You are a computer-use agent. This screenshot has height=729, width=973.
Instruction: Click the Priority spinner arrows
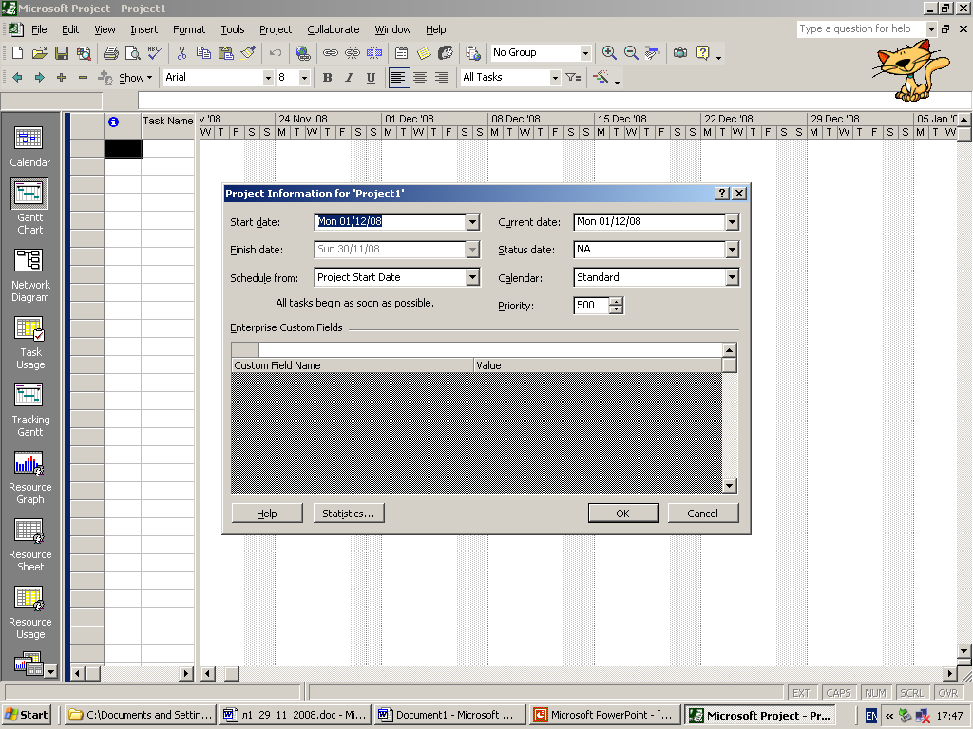pyautogui.click(x=616, y=305)
